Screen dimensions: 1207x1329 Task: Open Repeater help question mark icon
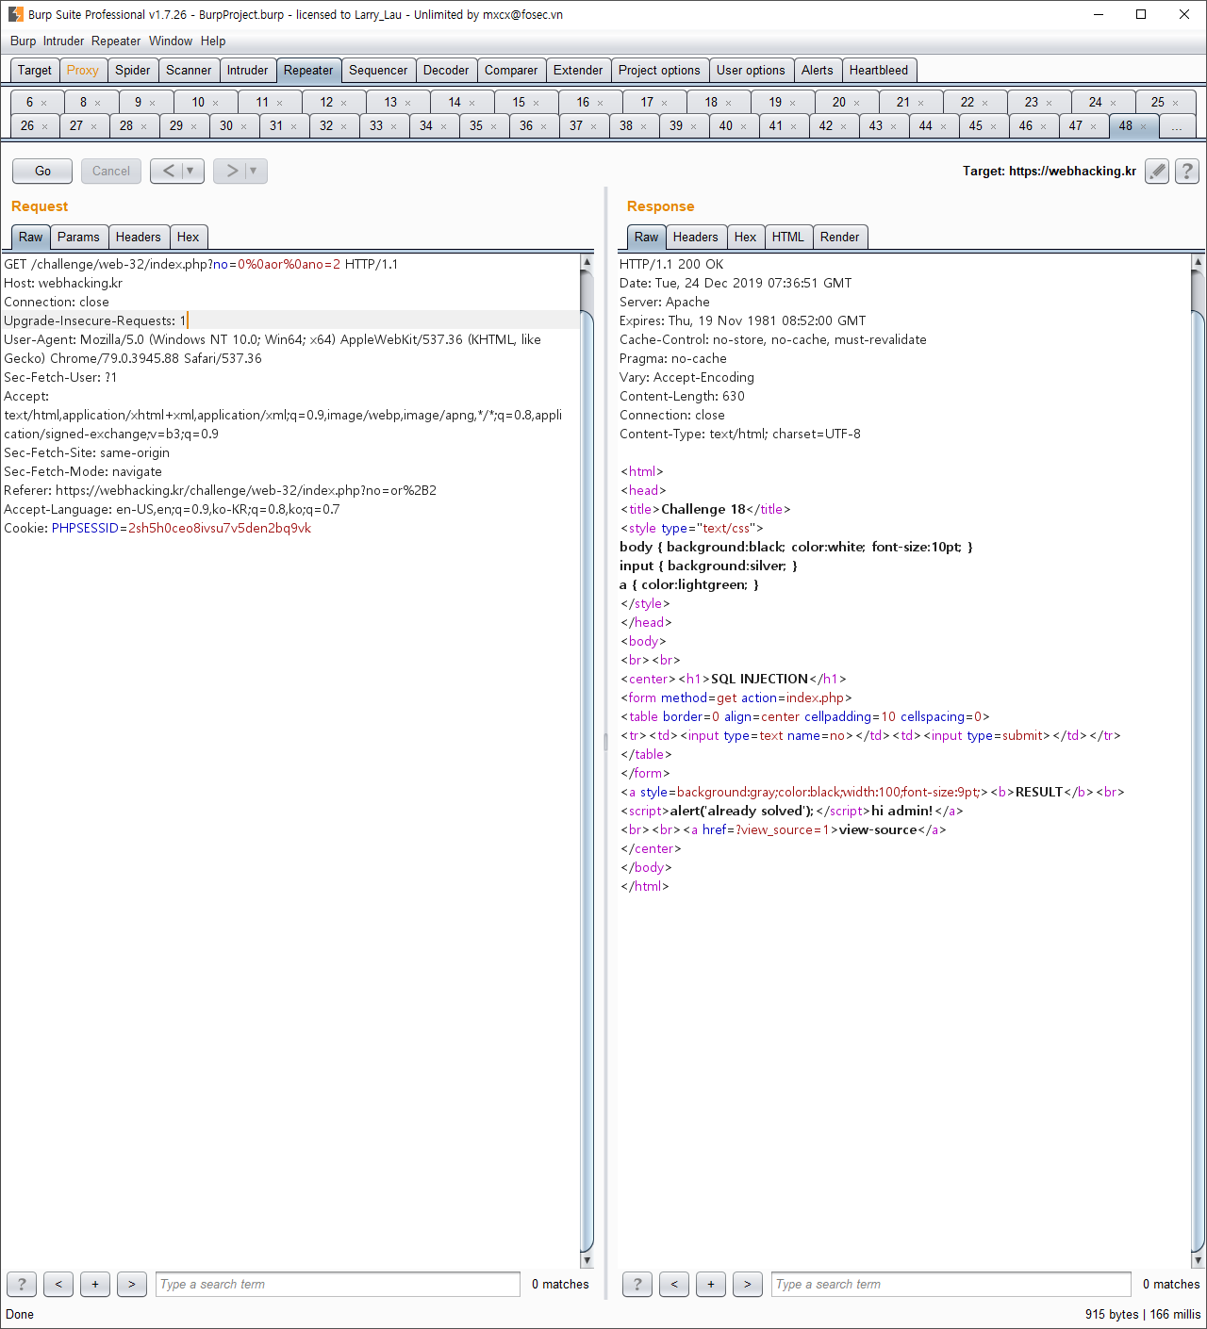(1187, 171)
